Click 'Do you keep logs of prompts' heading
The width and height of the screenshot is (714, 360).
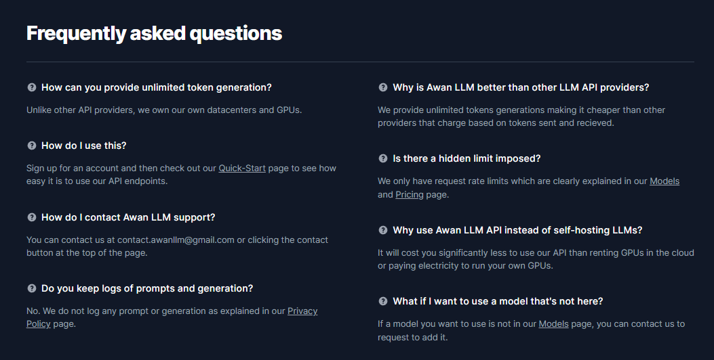coord(147,288)
